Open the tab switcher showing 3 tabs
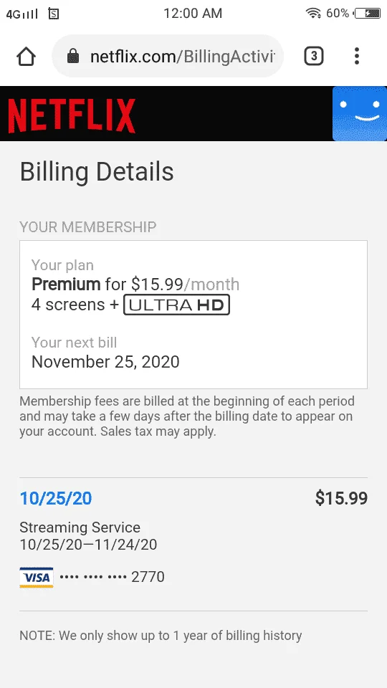 [x=313, y=56]
